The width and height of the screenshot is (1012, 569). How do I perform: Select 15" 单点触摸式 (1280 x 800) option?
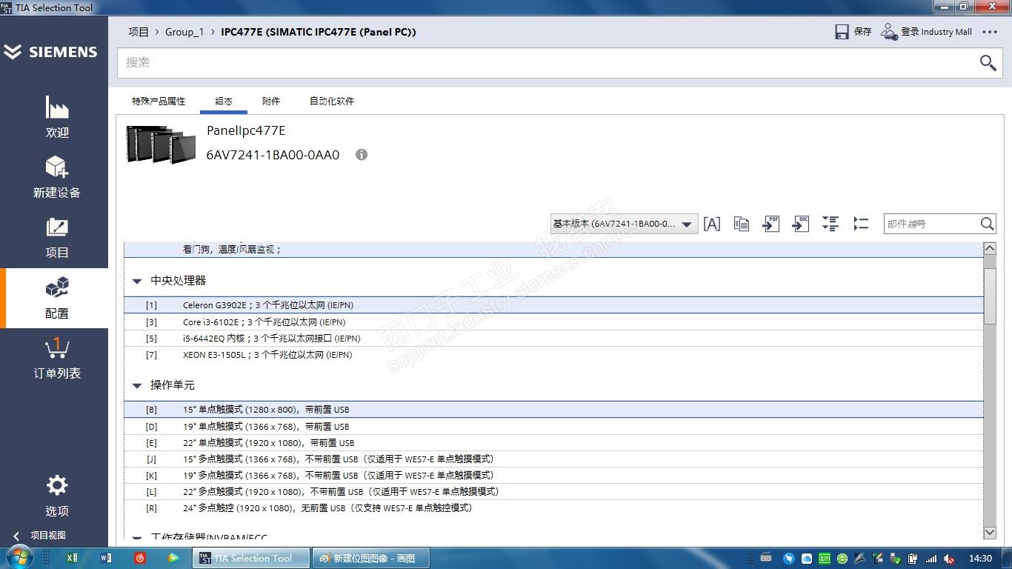pos(553,410)
